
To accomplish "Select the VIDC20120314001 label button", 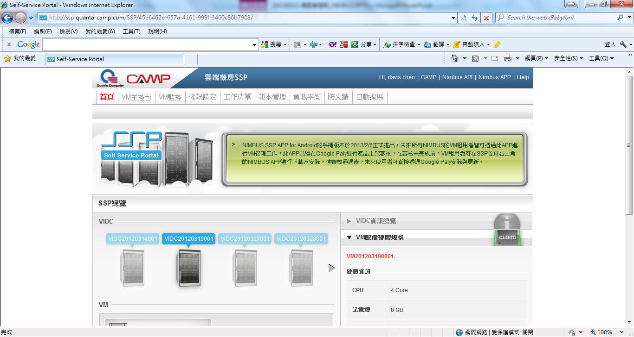I will coord(133,239).
